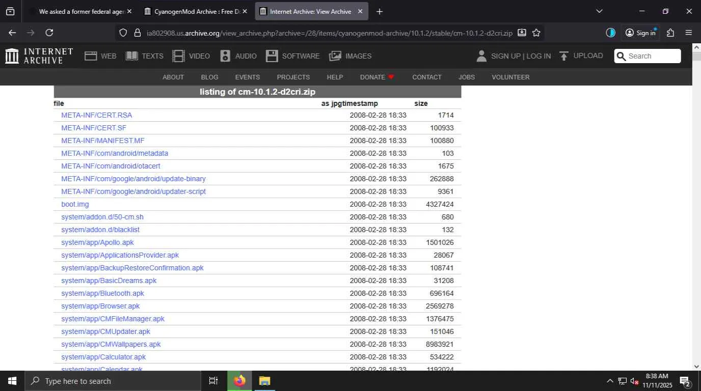The image size is (701, 391).
Task: Open the CONTACT page
Action: tap(427, 77)
